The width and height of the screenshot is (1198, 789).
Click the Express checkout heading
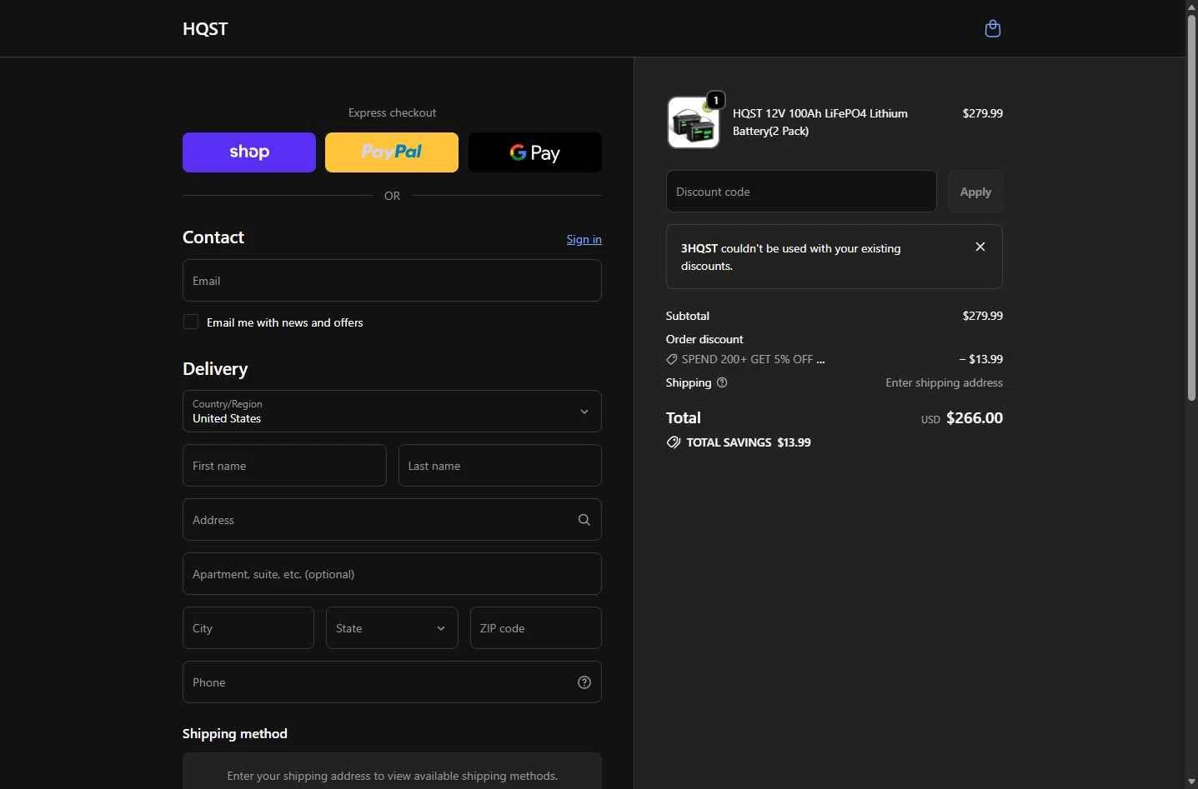coord(392,112)
